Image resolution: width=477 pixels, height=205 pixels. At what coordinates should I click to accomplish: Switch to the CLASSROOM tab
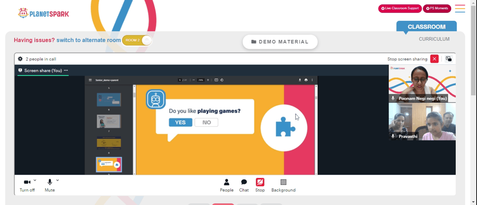[426, 27]
